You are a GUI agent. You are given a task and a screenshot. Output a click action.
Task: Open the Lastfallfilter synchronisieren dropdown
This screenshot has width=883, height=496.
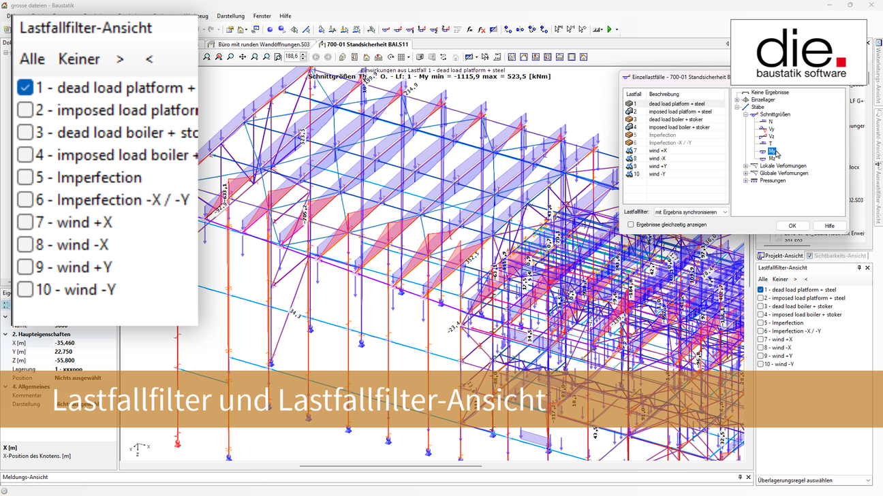pos(691,212)
